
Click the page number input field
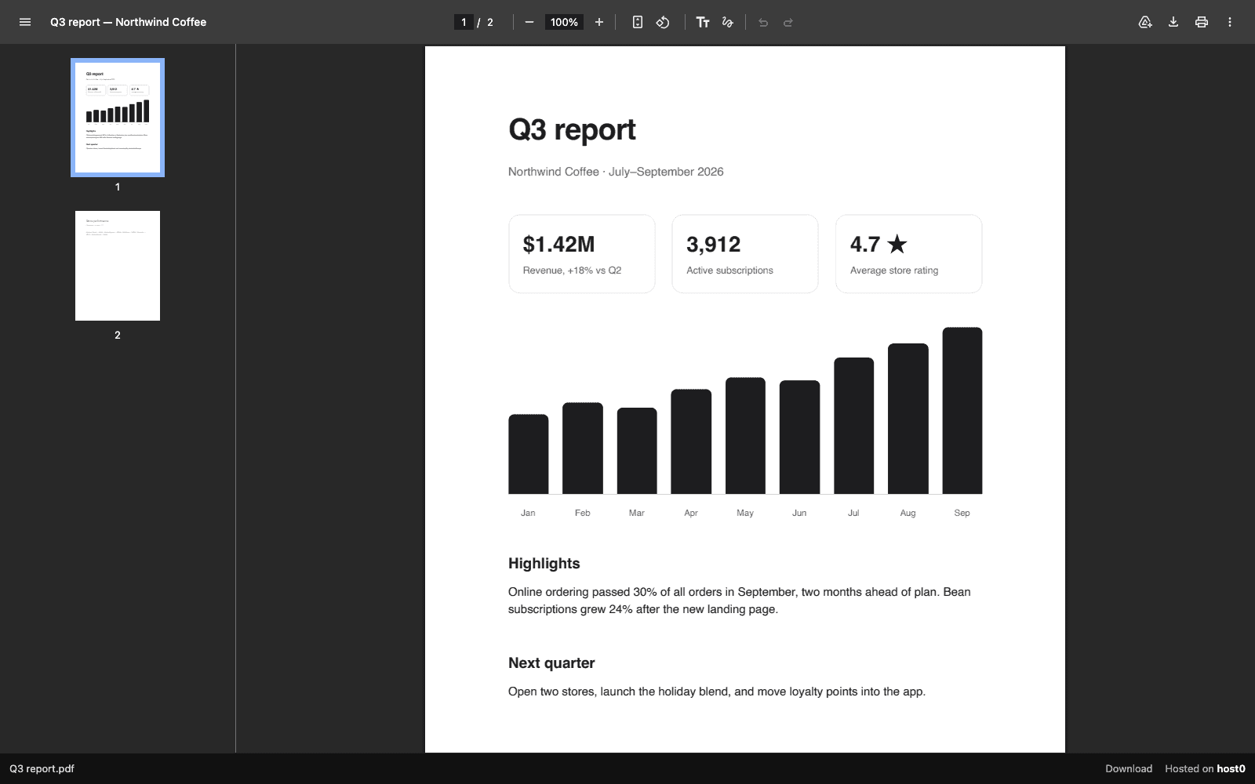pyautogui.click(x=464, y=22)
